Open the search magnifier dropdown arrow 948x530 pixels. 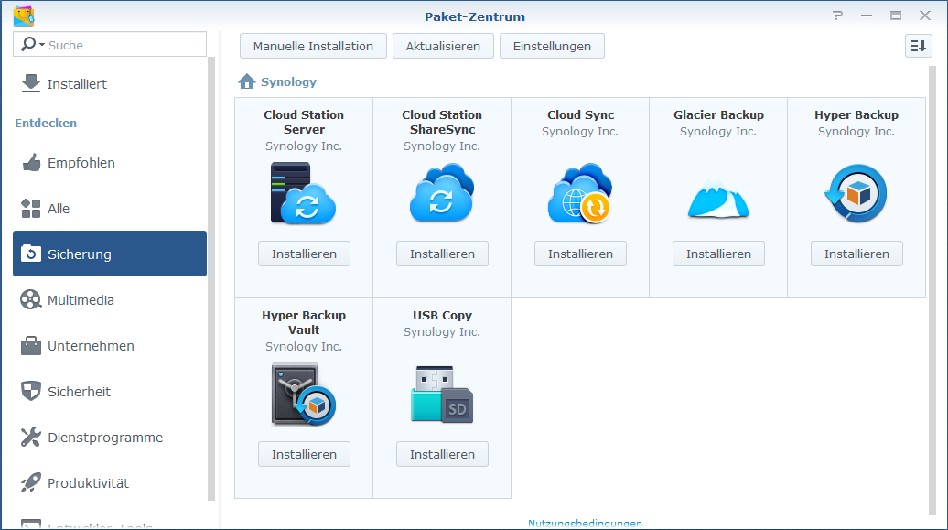coord(42,44)
